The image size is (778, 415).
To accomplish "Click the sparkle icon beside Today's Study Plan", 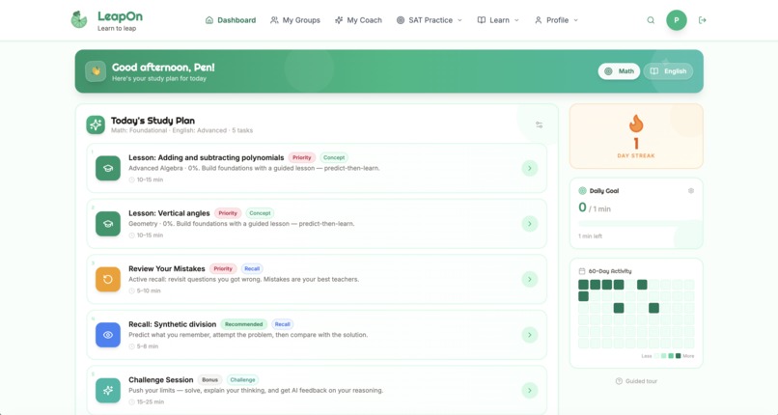I will tap(96, 124).
